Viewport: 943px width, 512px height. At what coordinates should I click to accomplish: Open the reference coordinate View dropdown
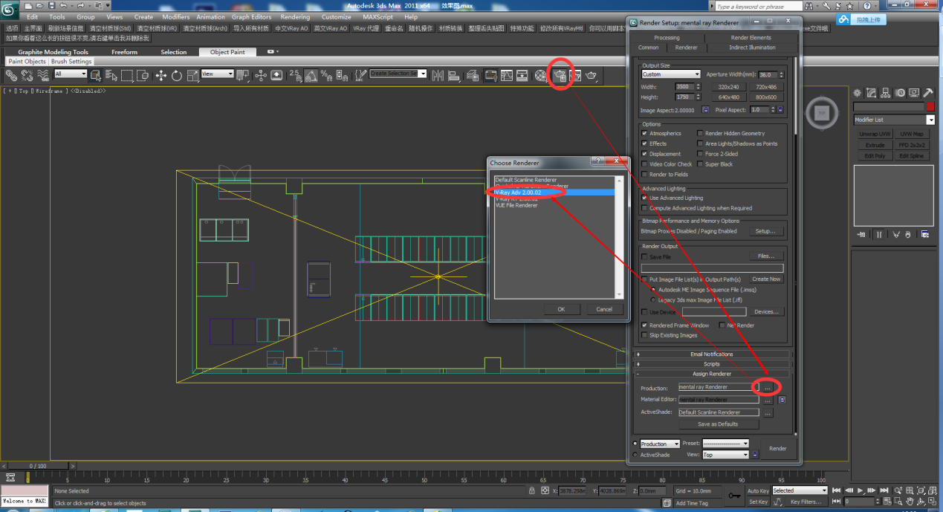click(218, 74)
